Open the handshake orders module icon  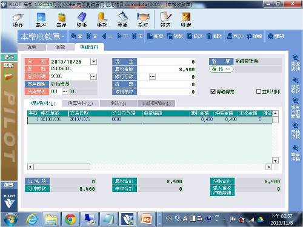(x=143, y=20)
